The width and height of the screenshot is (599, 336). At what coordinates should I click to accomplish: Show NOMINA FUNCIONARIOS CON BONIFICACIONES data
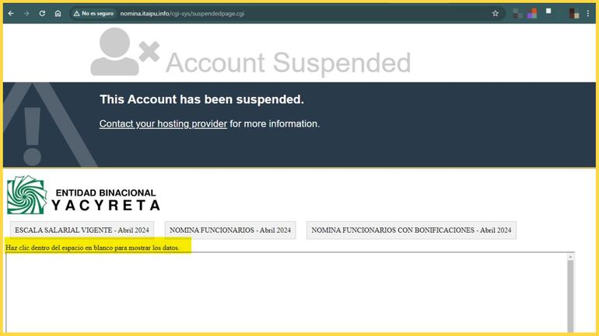pos(411,230)
